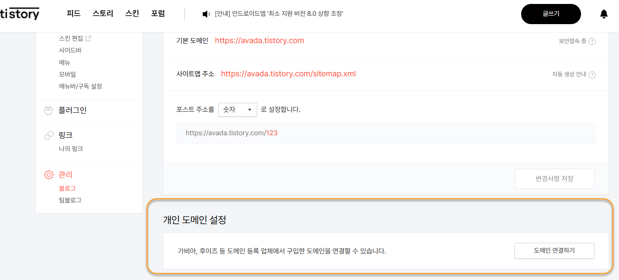Click the gear icon next to 관리
Screen dimensions: 619x280
[x=48, y=174]
